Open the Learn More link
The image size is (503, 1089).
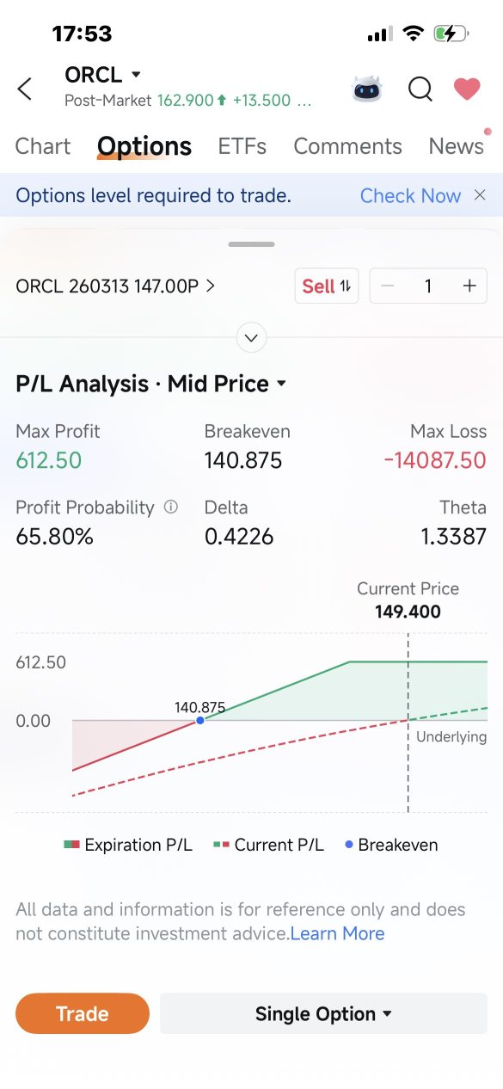337,933
